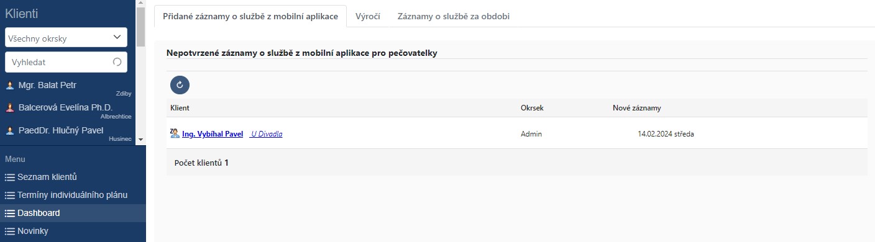Open client link Ing. Vybíhal Pavel
875x242 pixels.
[213, 133]
